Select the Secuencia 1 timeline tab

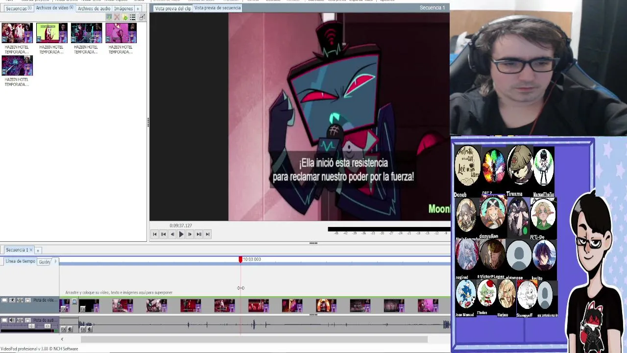pyautogui.click(x=17, y=250)
